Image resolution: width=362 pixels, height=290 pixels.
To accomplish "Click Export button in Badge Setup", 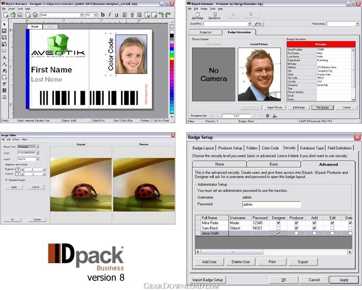I will (x=303, y=262).
